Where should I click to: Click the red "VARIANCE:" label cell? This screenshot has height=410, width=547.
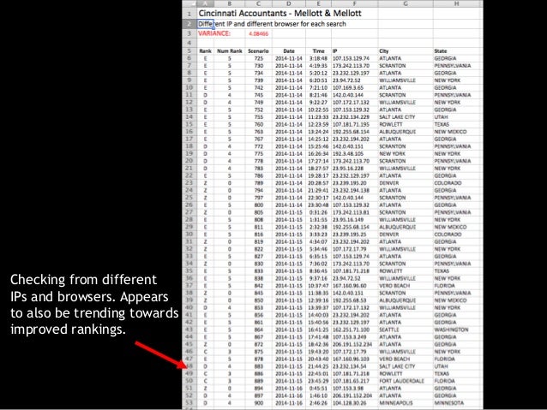coord(214,33)
